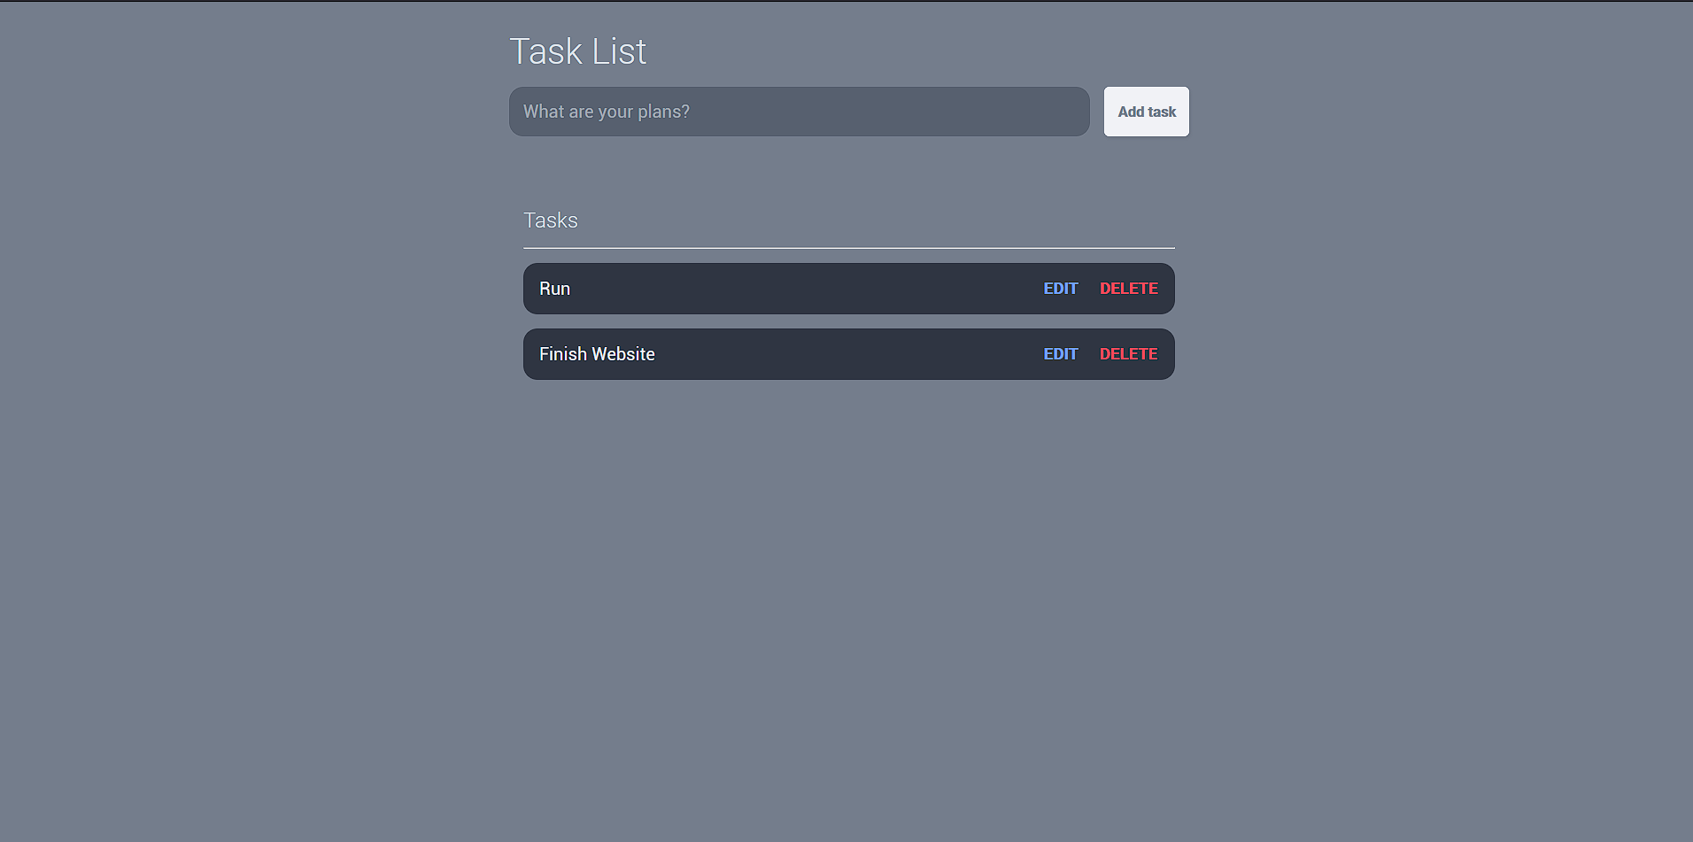Focus the new task text box
This screenshot has height=842, width=1693.
point(799,112)
